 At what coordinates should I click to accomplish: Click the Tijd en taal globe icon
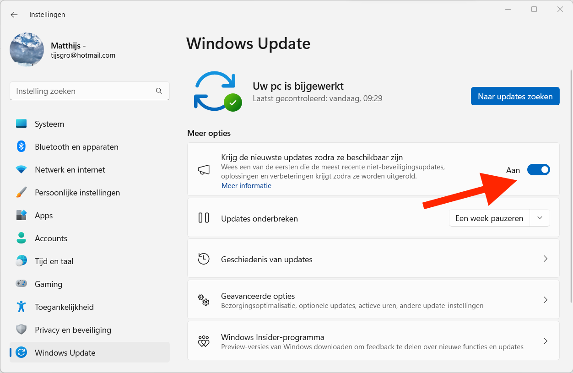[21, 261]
